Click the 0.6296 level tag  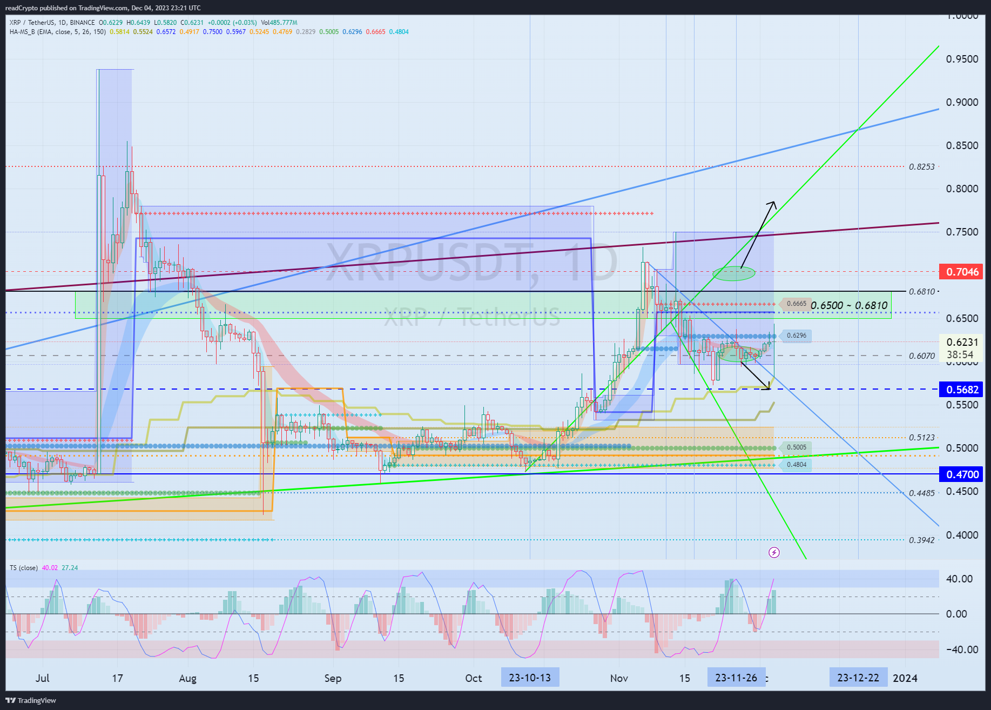[x=796, y=336]
